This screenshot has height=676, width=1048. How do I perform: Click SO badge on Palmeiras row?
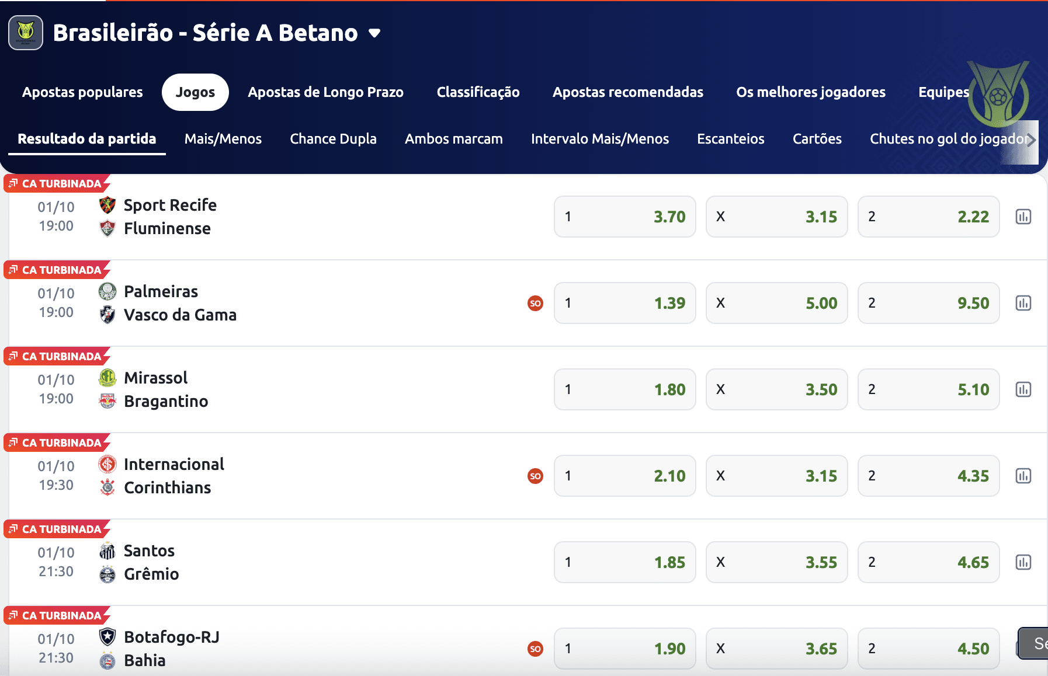coord(535,303)
